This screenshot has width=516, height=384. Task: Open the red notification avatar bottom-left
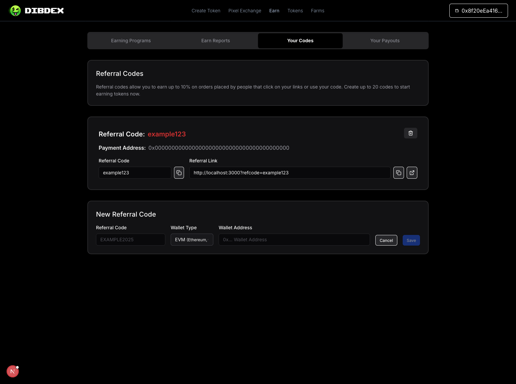tap(12, 371)
